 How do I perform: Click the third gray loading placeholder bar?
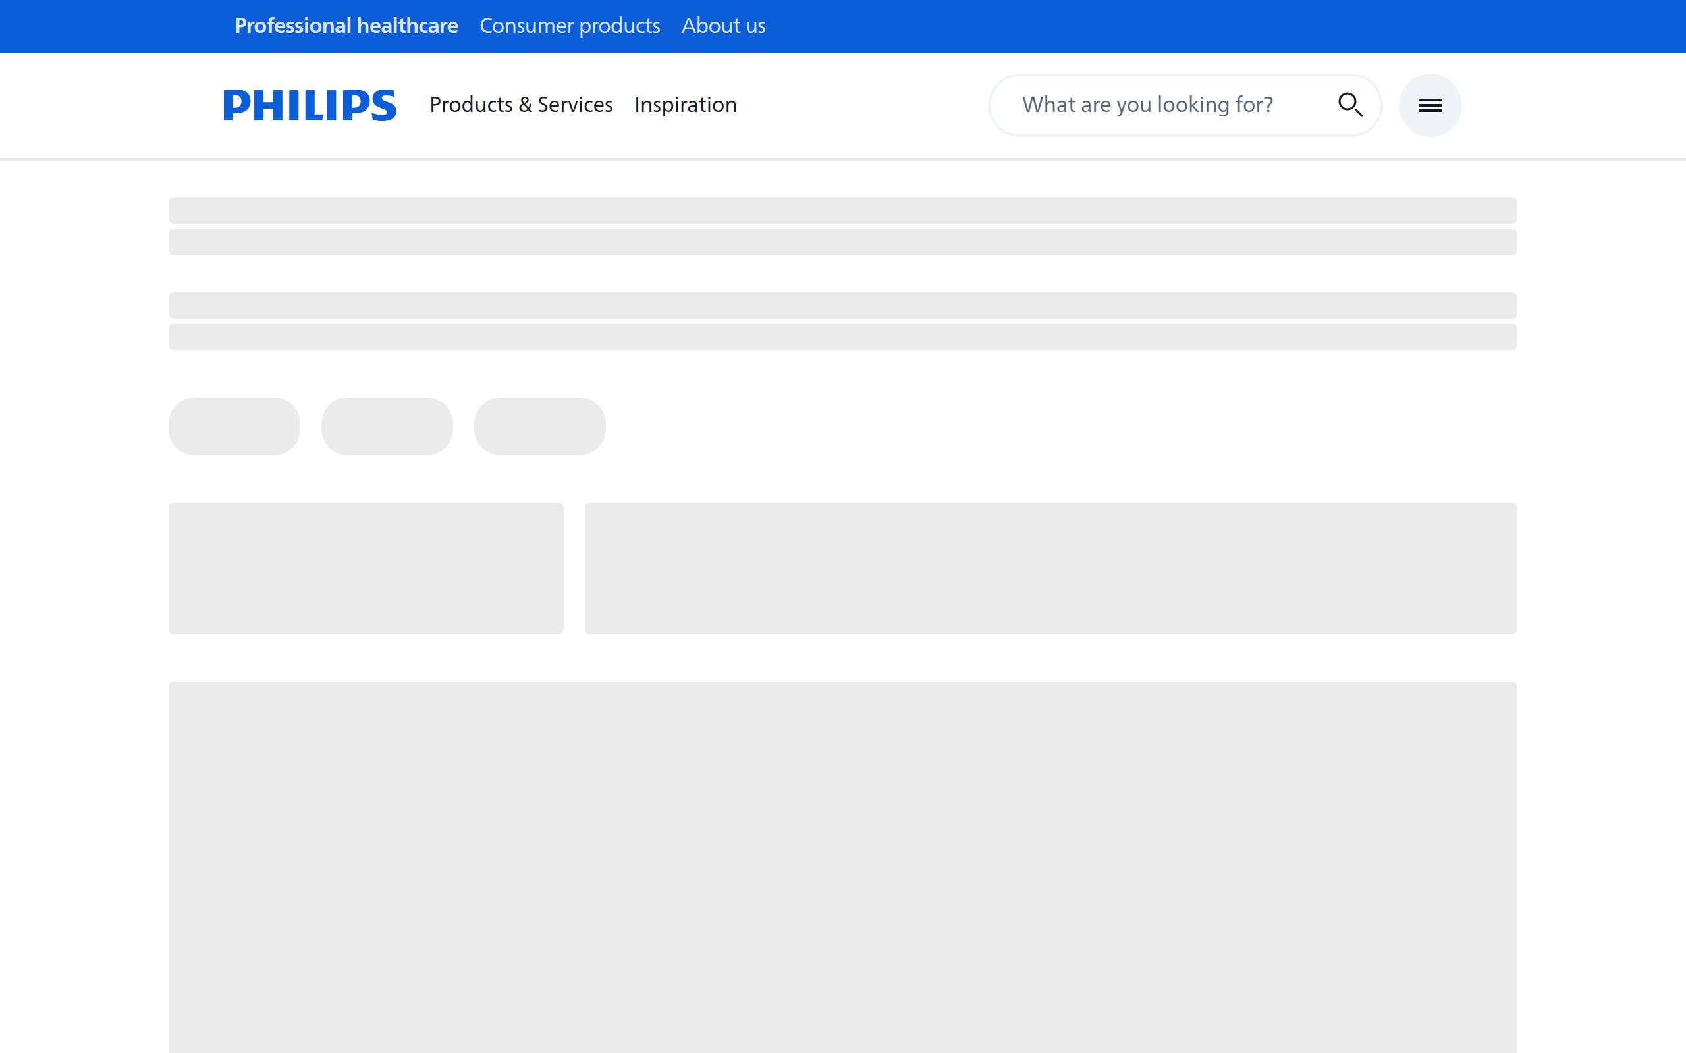(x=842, y=305)
